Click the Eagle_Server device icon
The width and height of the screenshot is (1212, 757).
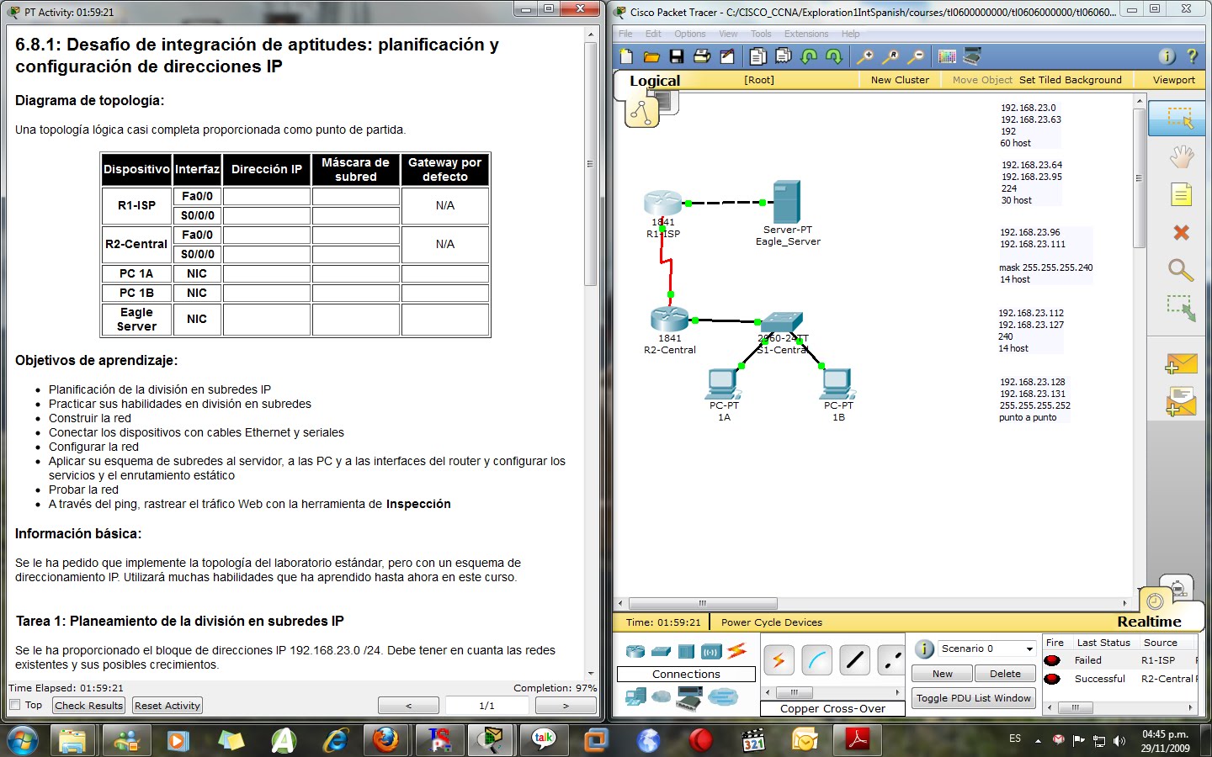coord(786,202)
